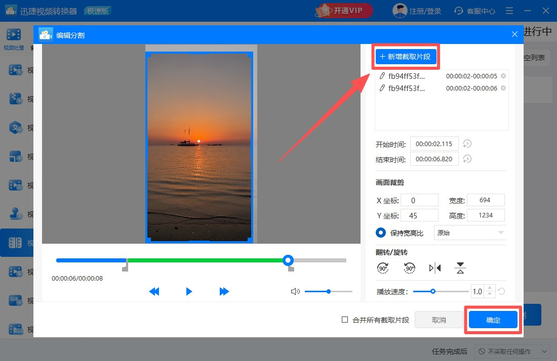Click the speaker volume icon
Screen dimensions: 557x361
[295, 291]
